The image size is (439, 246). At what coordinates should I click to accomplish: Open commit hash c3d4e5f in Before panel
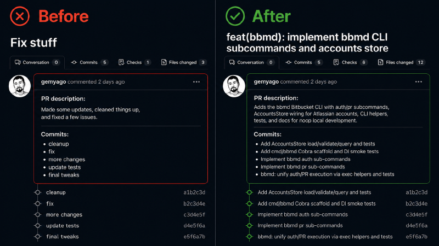click(x=194, y=214)
